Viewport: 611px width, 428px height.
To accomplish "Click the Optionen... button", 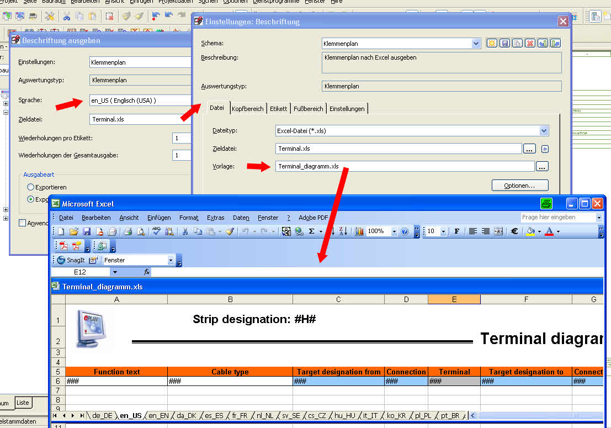I will (519, 186).
